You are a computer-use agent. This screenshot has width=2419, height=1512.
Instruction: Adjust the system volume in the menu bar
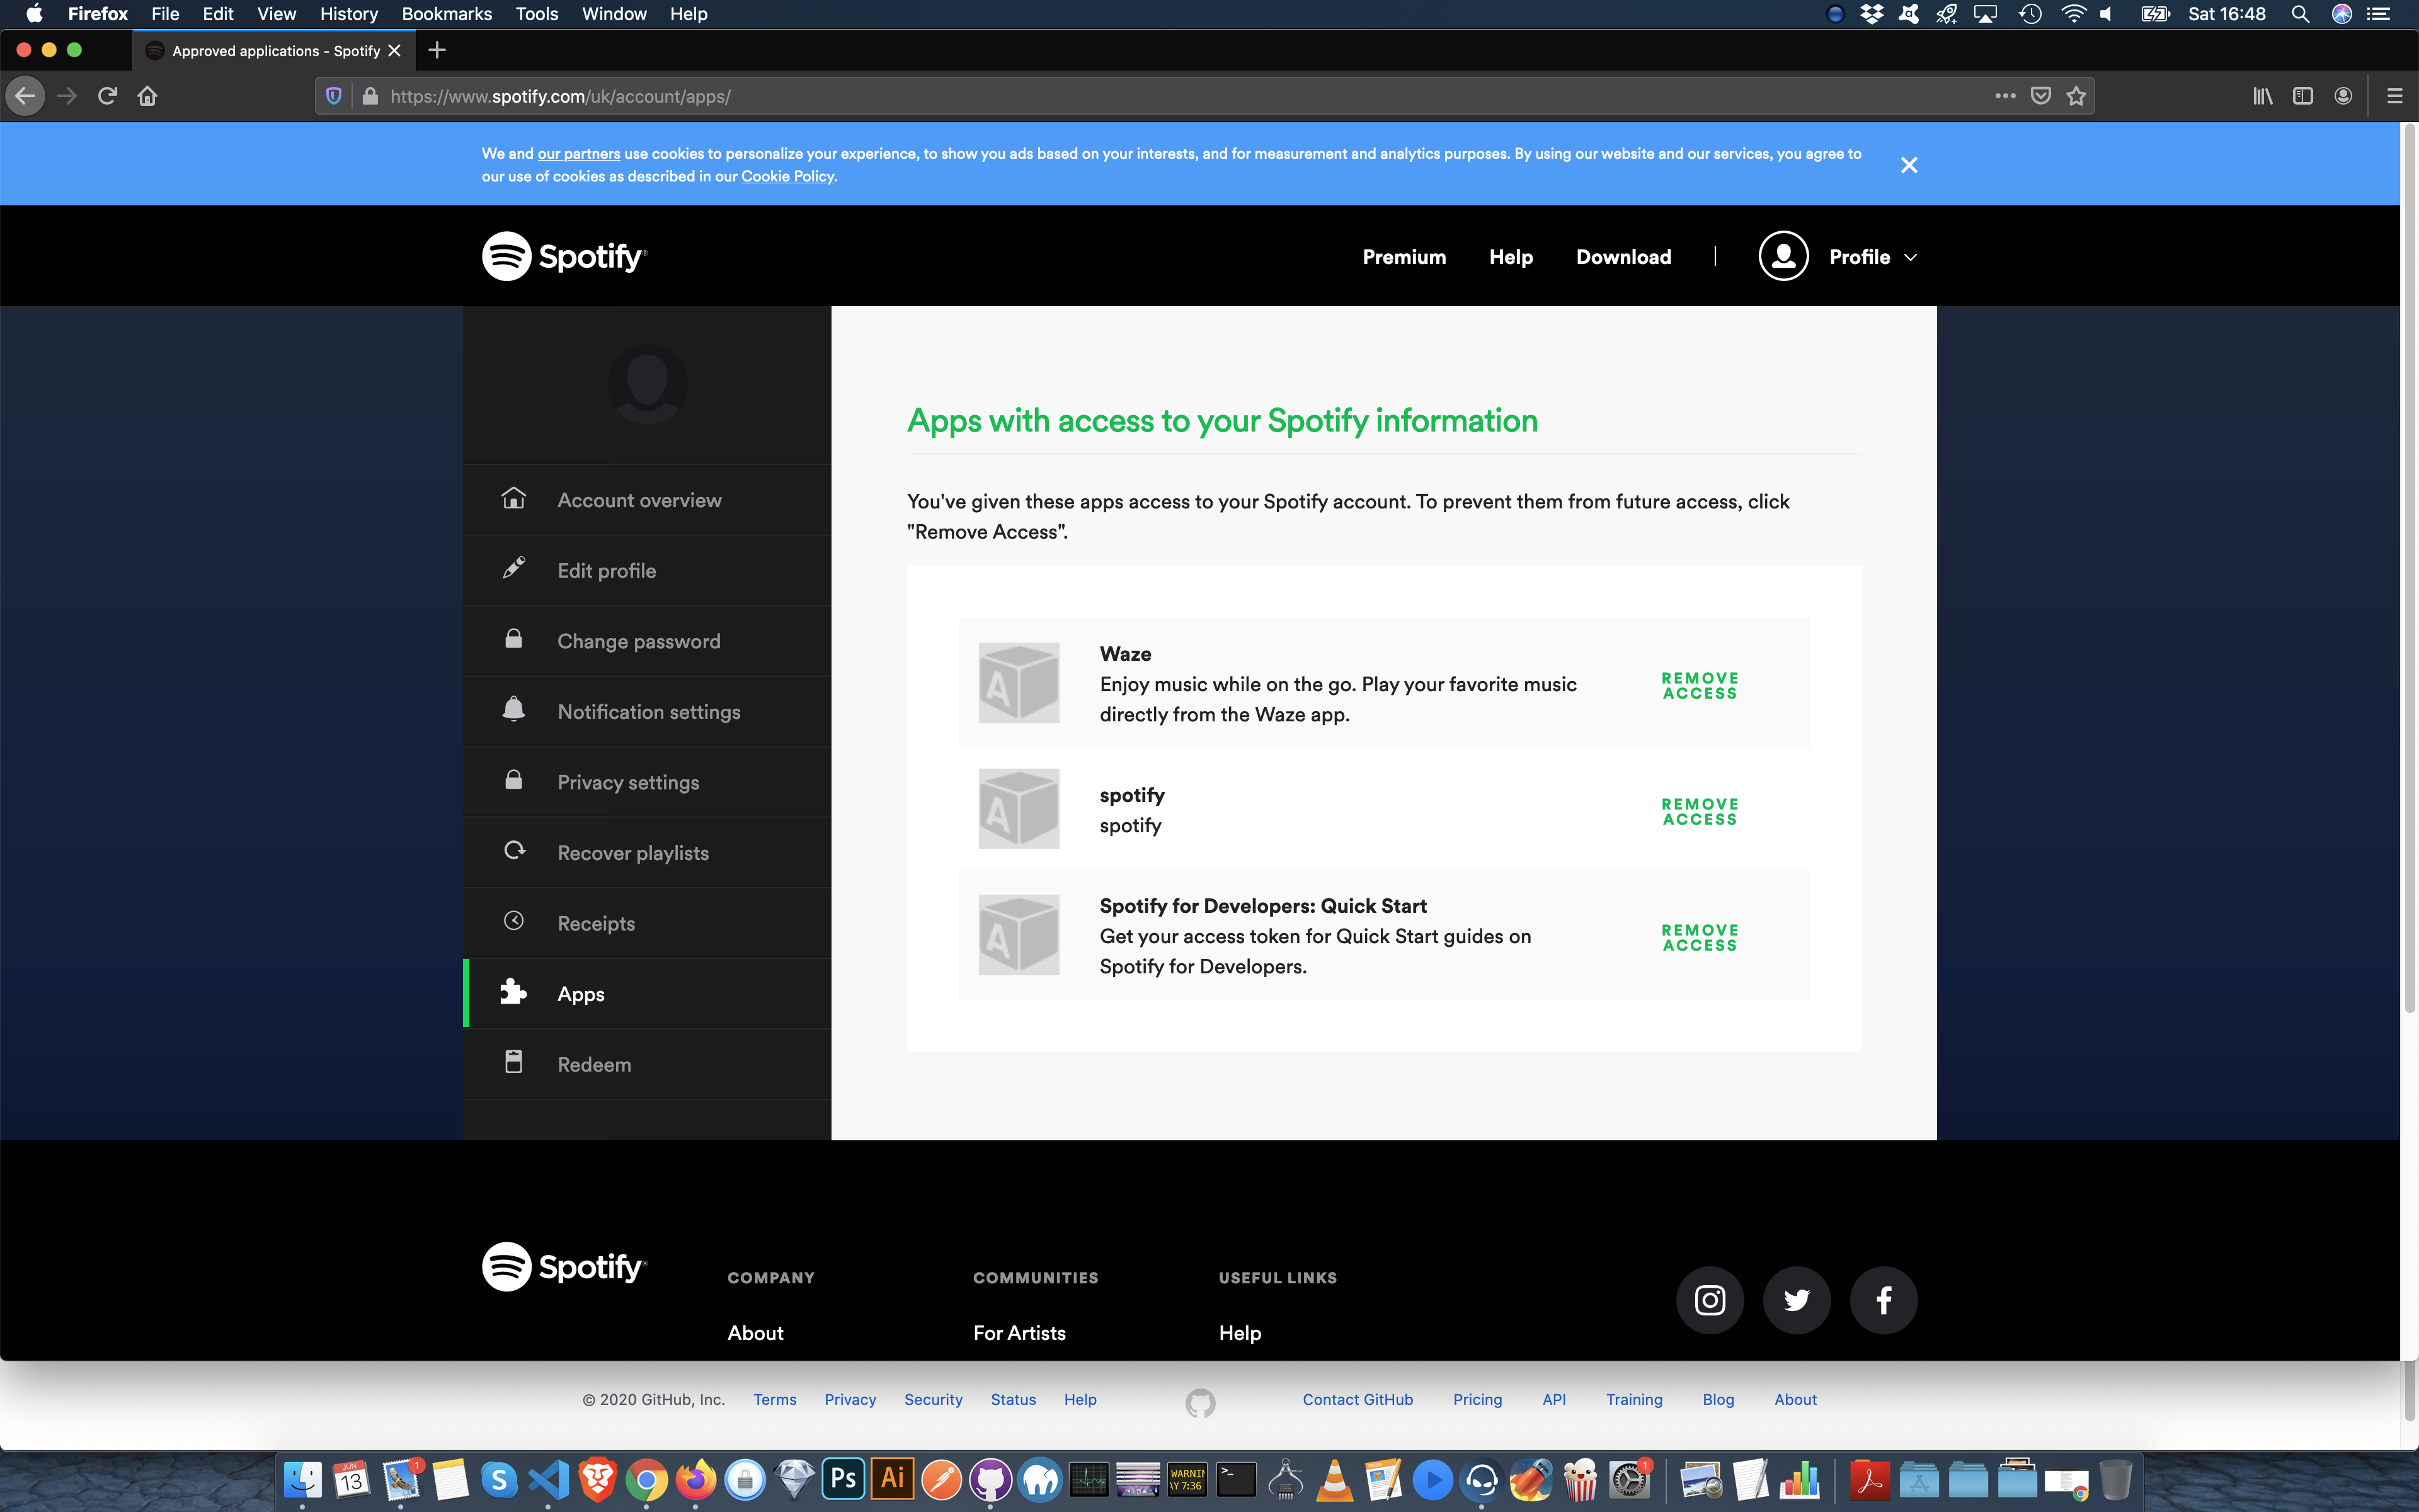tap(2105, 14)
